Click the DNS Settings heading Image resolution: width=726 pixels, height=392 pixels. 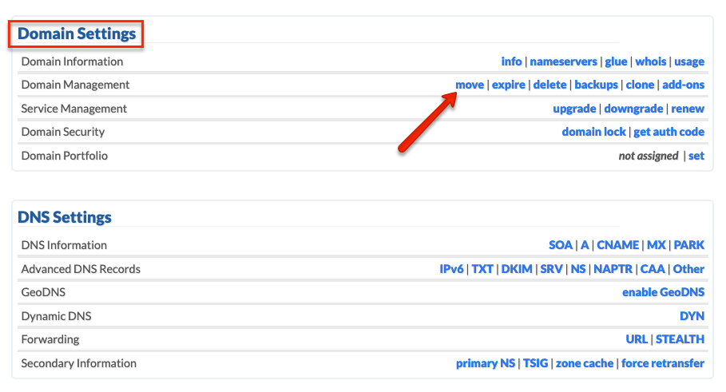[x=65, y=217]
